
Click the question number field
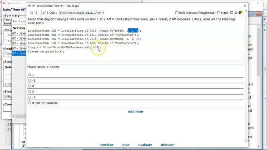tap(38, 12)
